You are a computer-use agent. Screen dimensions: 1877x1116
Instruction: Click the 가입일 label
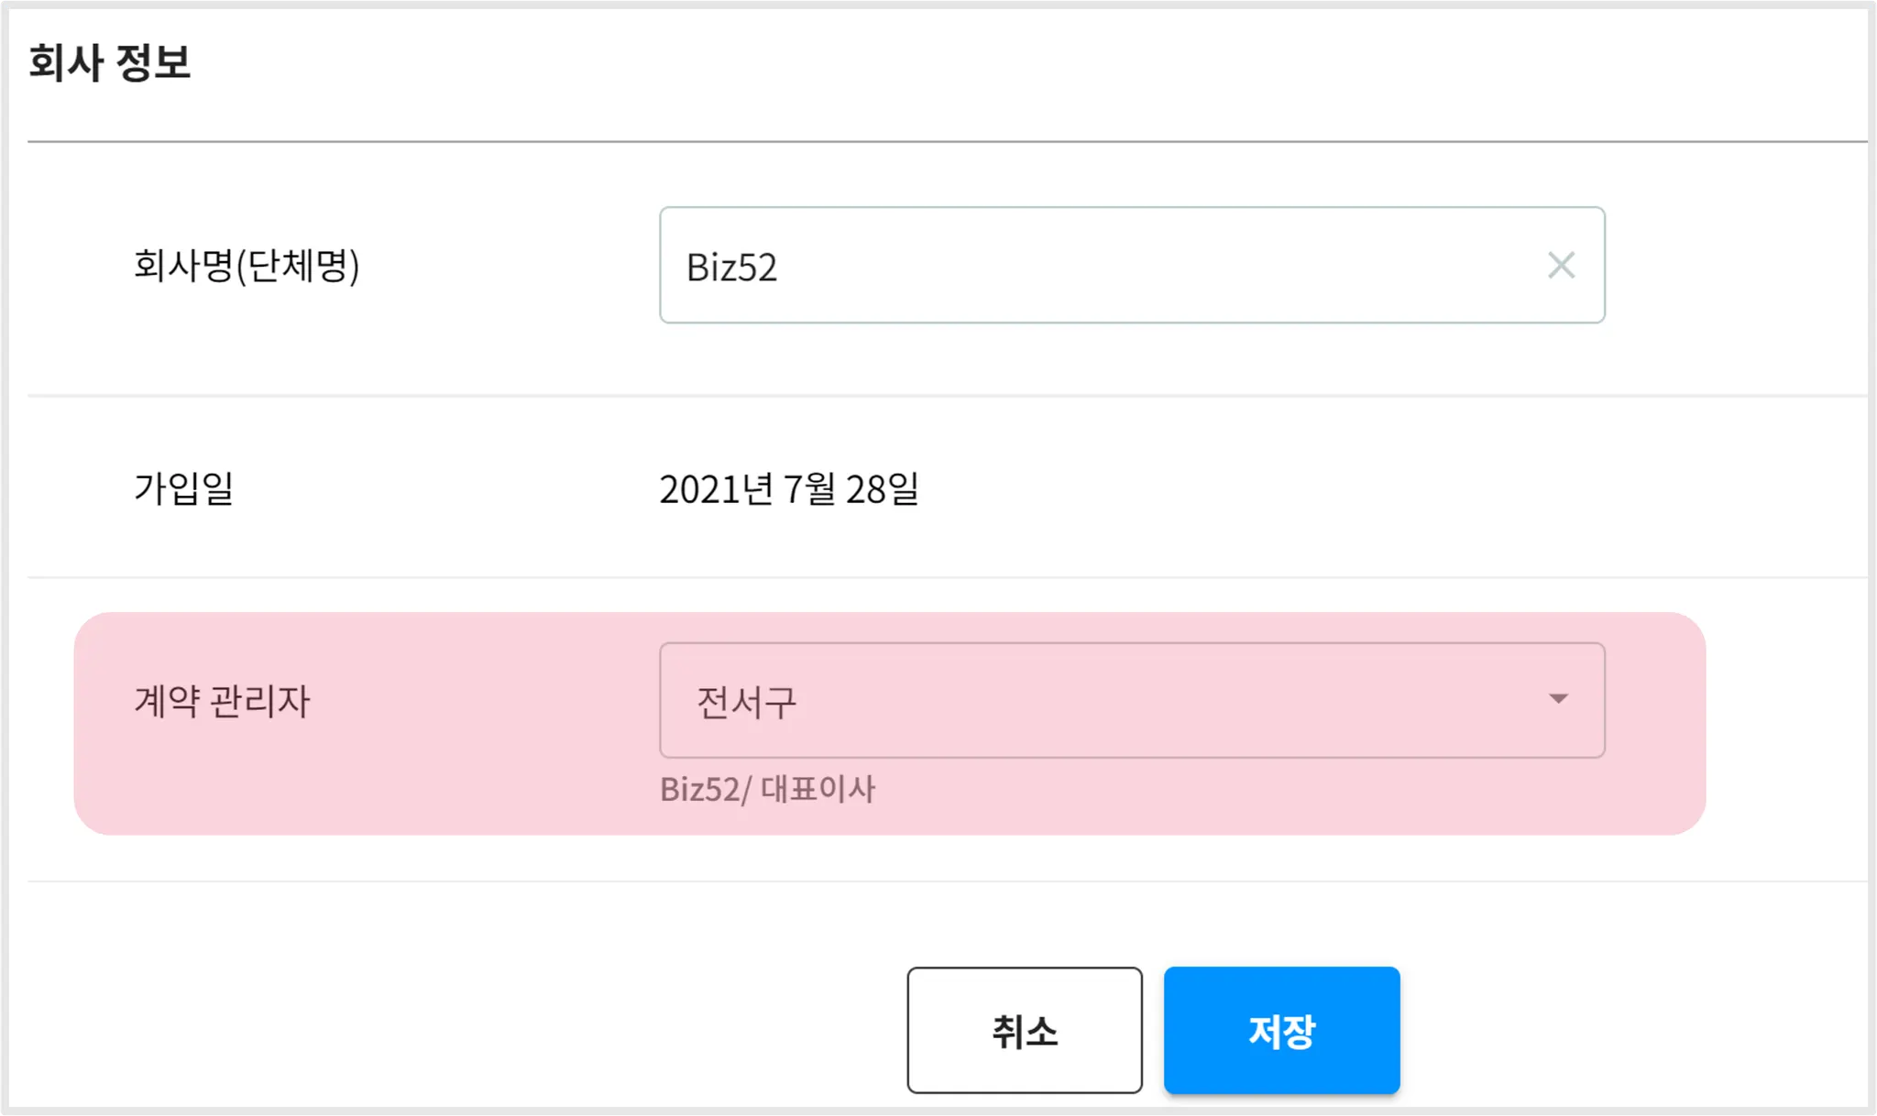coord(183,487)
